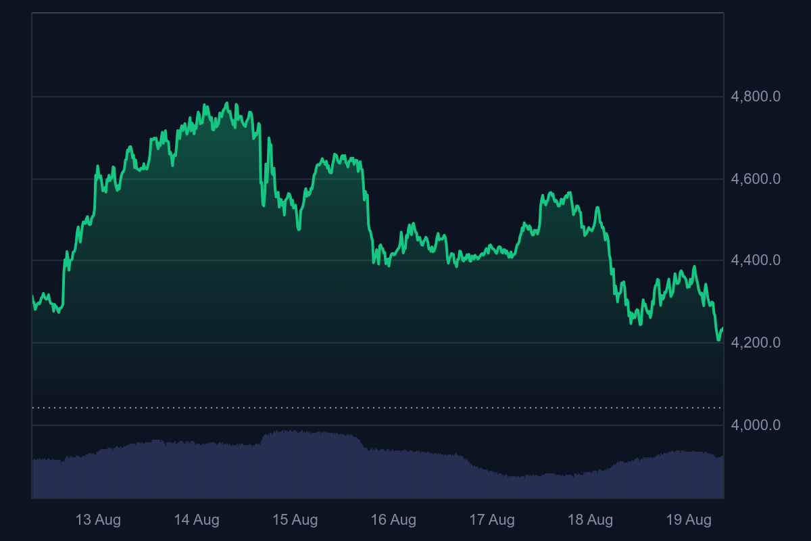
Task: Select the 14 Aug date label
Action: tap(197, 520)
